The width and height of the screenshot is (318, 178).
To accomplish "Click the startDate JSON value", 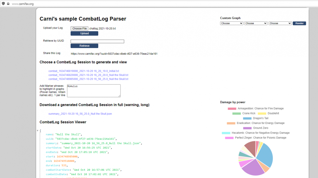I will point(87,148).
